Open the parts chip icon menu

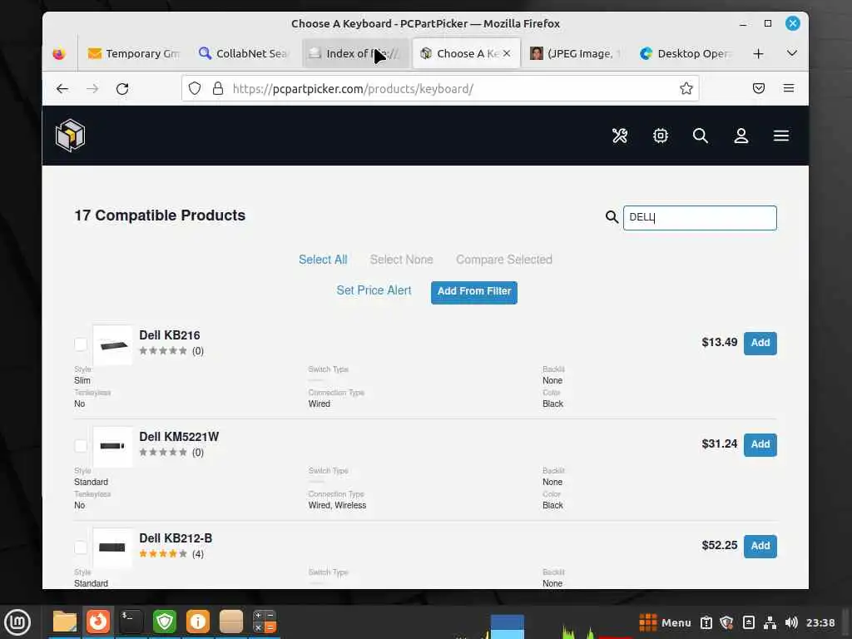coord(660,136)
